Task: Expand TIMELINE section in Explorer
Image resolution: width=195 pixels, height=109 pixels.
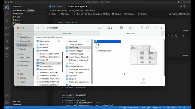Action: [17, 104]
